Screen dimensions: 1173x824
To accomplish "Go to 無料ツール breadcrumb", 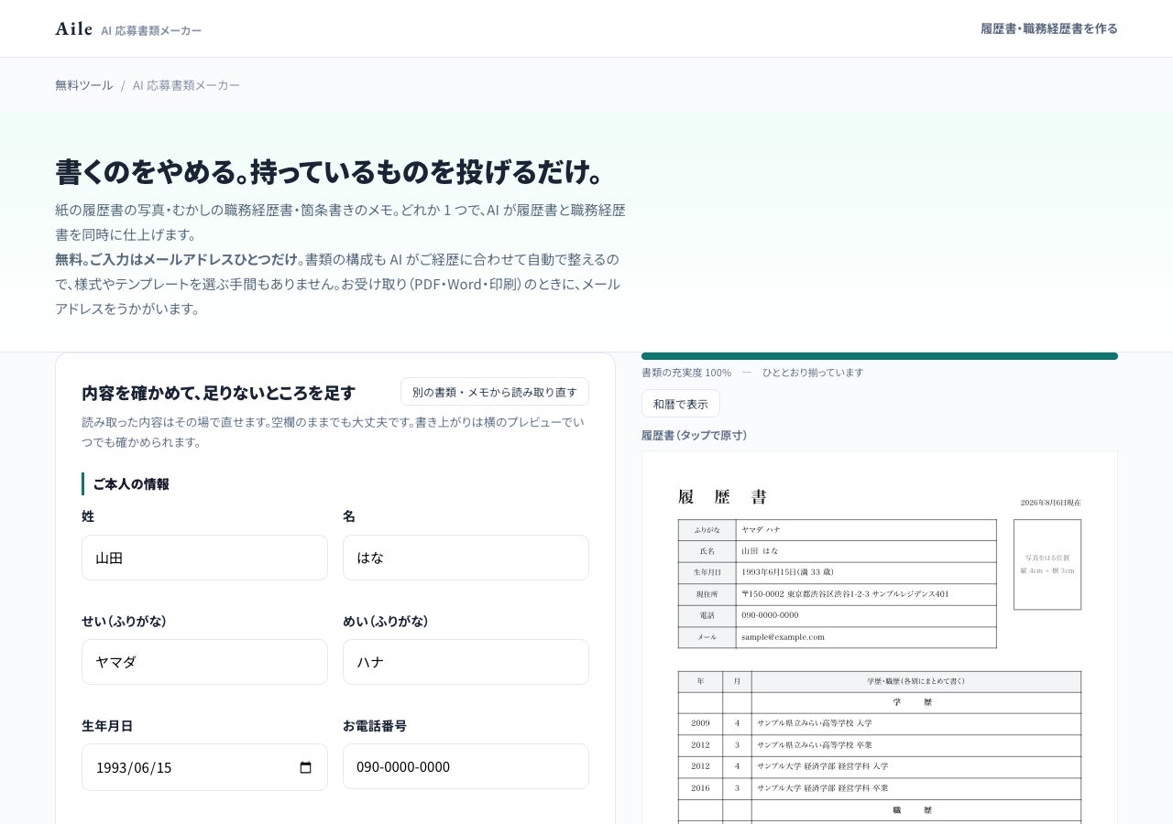I will 84,85.
